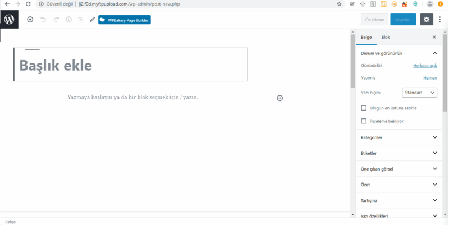Click the WordPress logo icon
Viewport: 449px width, 225px height.
point(9,19)
